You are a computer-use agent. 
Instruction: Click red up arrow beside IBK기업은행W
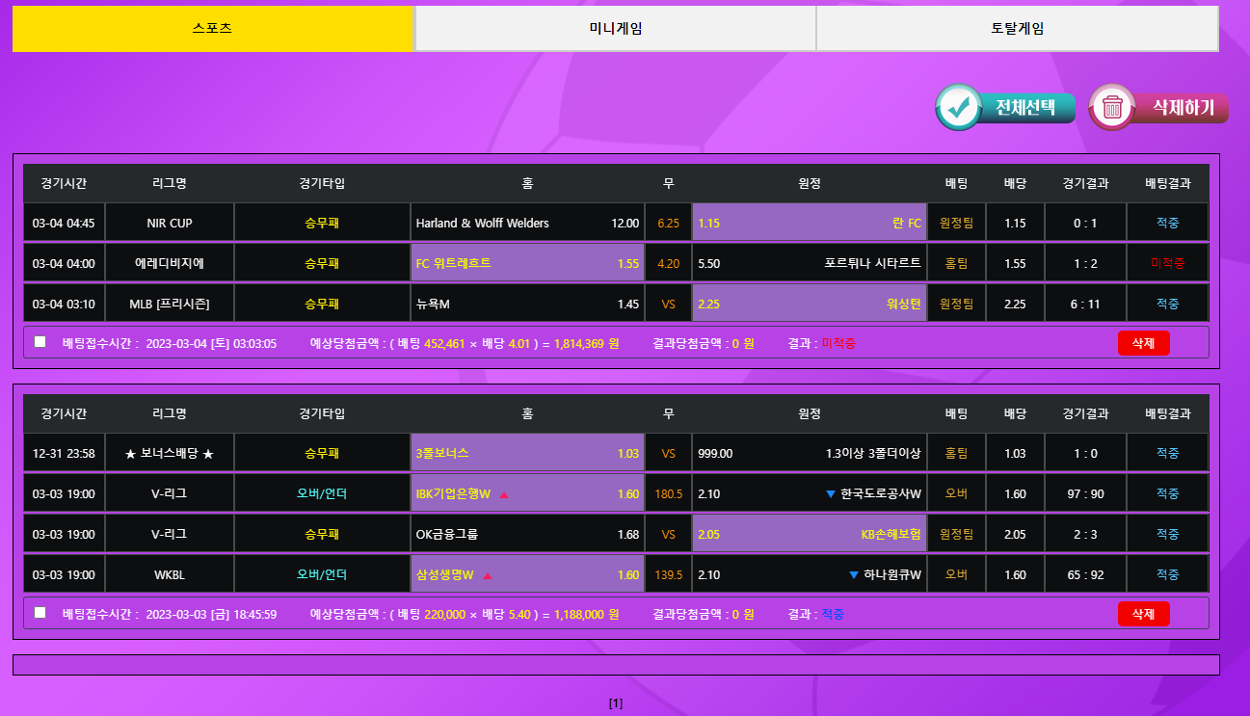coord(504,495)
